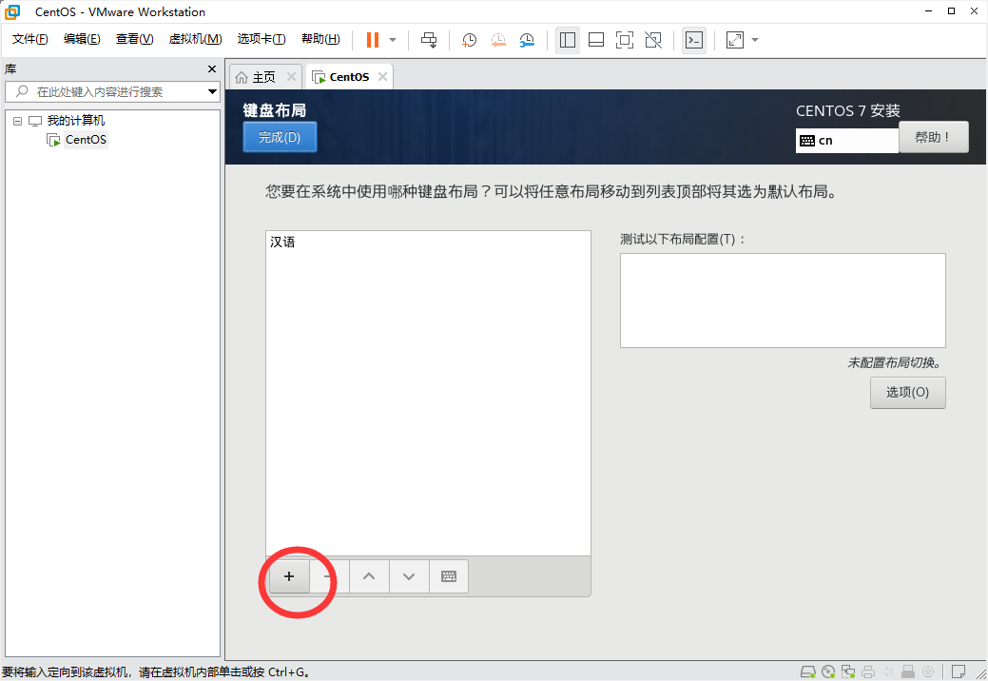Click the sound card status bar icon
The height and width of the screenshot is (681, 988).
pos(888,671)
